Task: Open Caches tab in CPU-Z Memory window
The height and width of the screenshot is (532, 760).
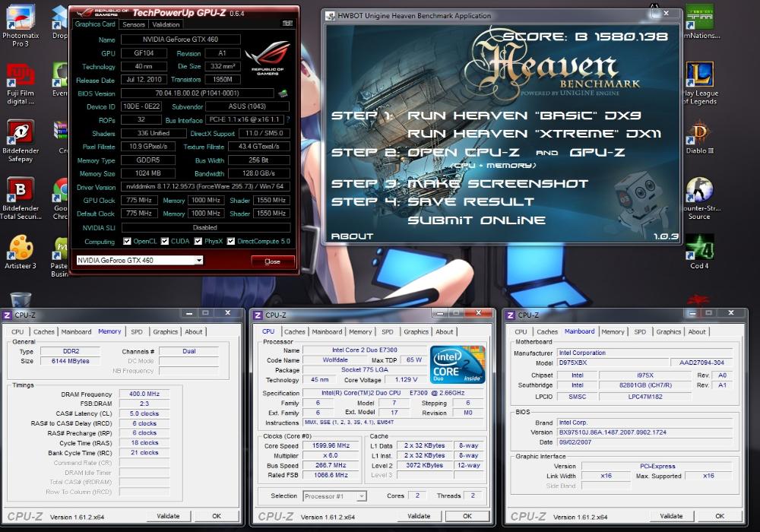Action: [x=43, y=332]
